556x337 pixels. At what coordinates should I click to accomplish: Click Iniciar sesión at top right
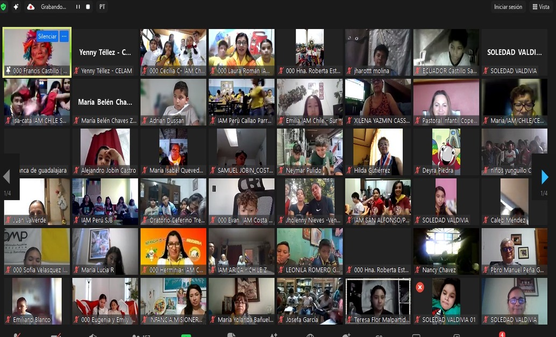click(x=508, y=7)
